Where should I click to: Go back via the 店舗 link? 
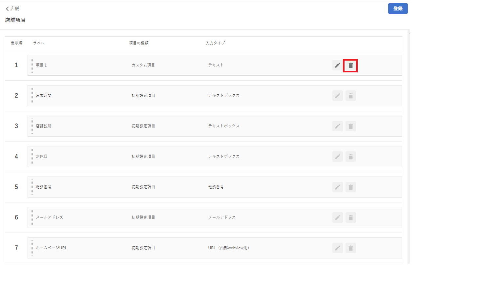coord(12,9)
